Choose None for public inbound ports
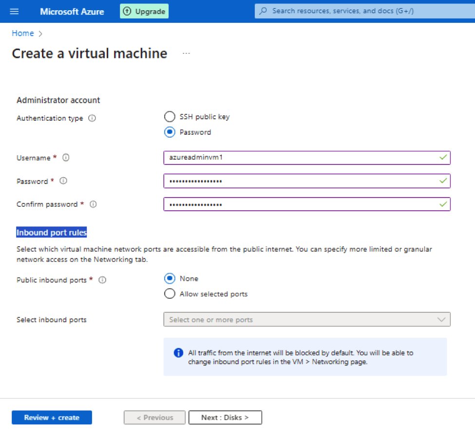Image resolution: width=475 pixels, height=437 pixels. pyautogui.click(x=170, y=278)
